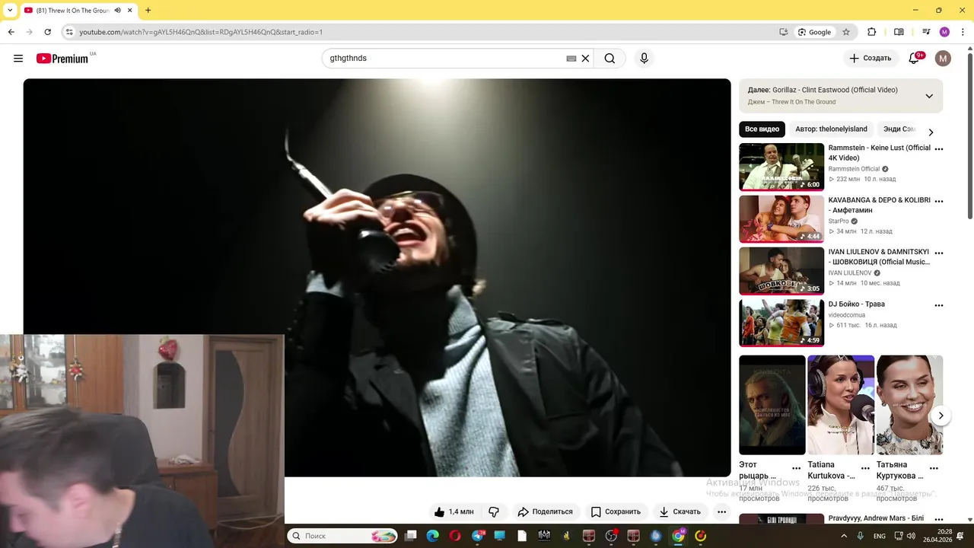Image resolution: width=974 pixels, height=548 pixels.
Task: Click the Сохранить save button
Action: pyautogui.click(x=616, y=511)
